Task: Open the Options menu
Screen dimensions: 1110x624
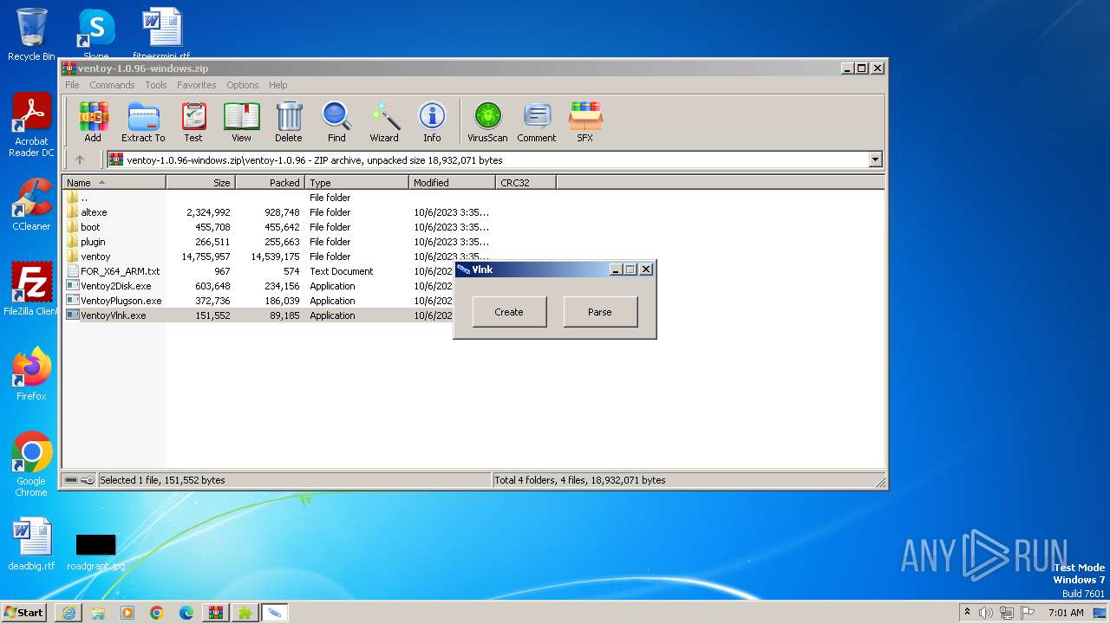Action: tap(243, 85)
